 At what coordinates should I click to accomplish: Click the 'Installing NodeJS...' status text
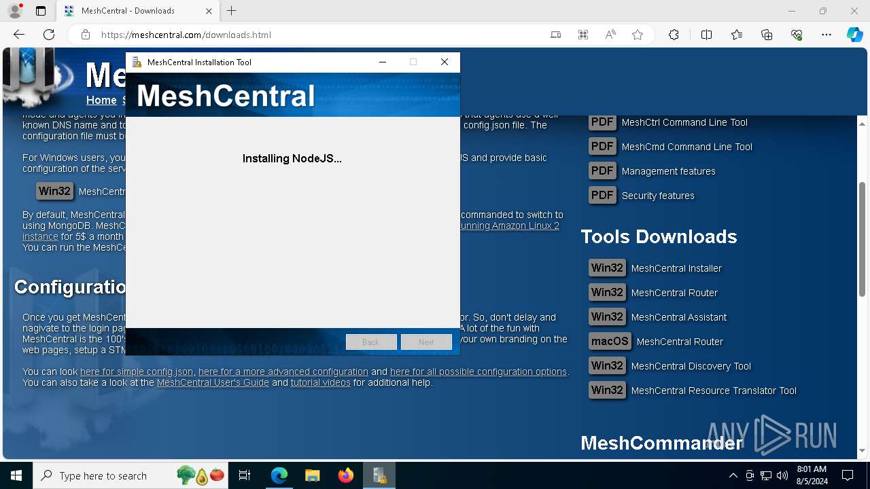click(292, 158)
